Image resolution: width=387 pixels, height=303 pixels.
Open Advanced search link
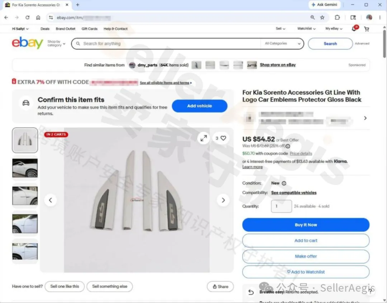pyautogui.click(x=362, y=44)
